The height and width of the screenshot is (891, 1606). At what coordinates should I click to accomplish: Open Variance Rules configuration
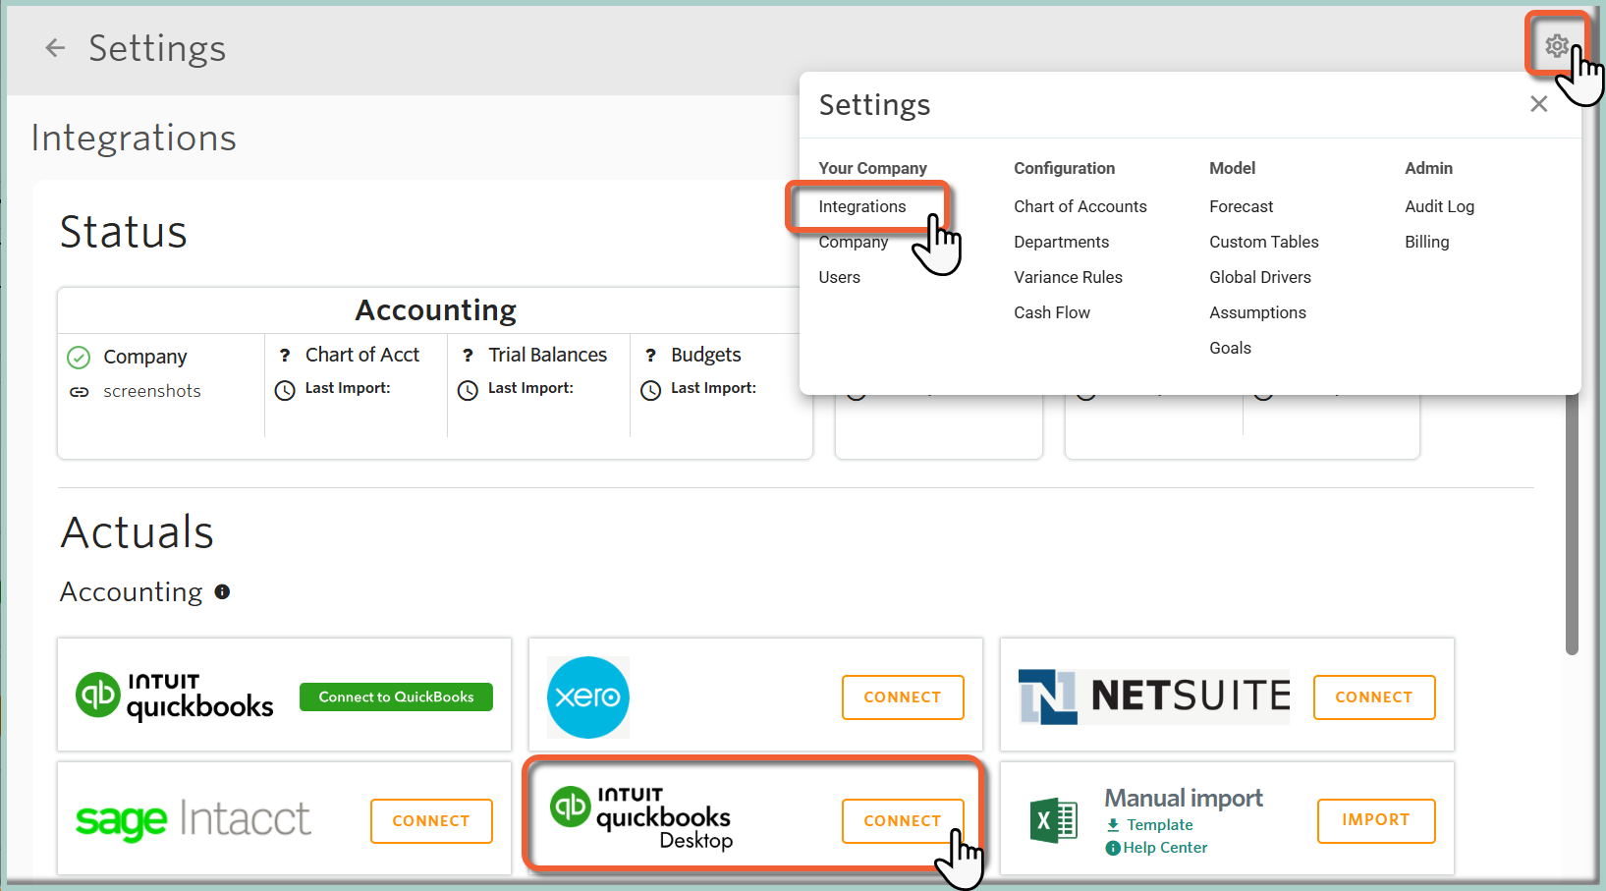(1068, 277)
